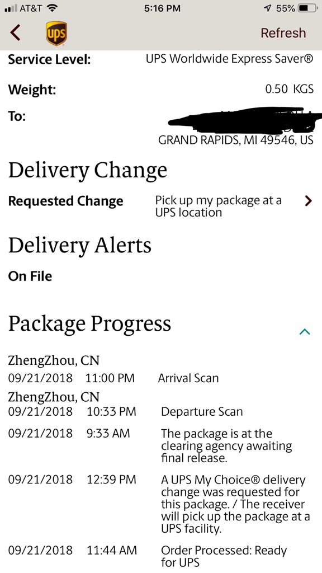Tap the location arrow status icon
This screenshot has width=322, height=573.
268,8
